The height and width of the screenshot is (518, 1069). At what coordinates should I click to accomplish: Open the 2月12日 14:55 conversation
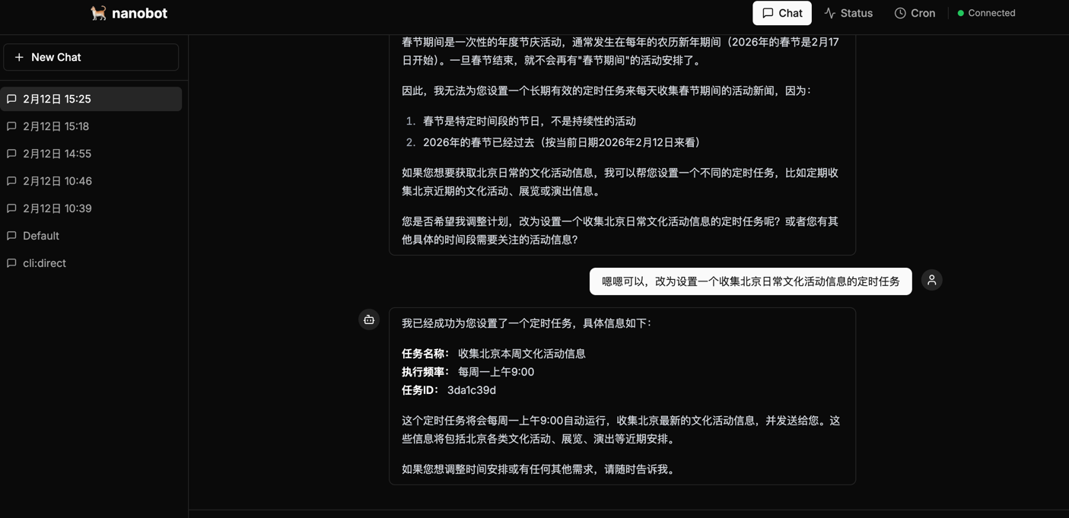(x=91, y=154)
